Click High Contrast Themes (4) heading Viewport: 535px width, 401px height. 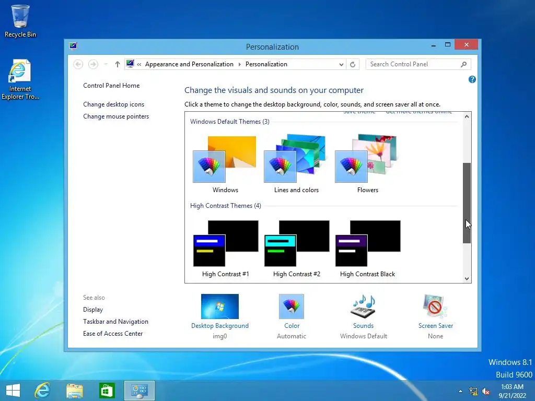[226, 206]
